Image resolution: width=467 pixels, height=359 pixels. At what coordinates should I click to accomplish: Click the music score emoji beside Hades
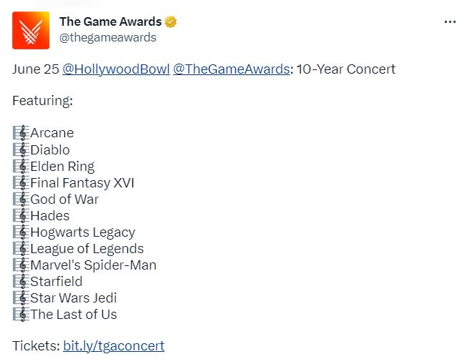[x=21, y=216]
